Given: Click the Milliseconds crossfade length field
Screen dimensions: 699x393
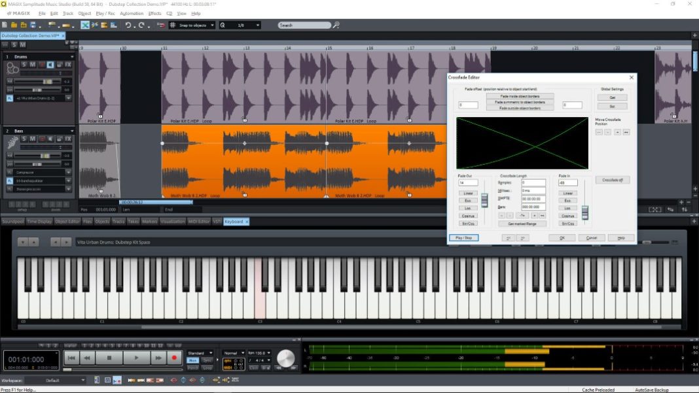Looking at the screenshot, I should tap(533, 191).
